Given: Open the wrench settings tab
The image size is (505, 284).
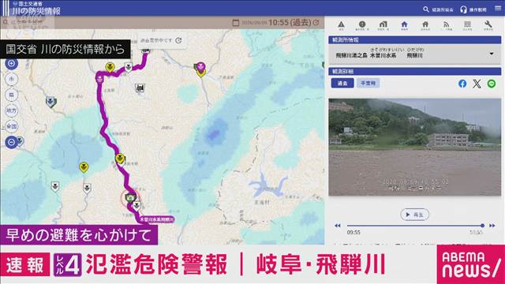Looking at the screenshot, I should (x=488, y=25).
